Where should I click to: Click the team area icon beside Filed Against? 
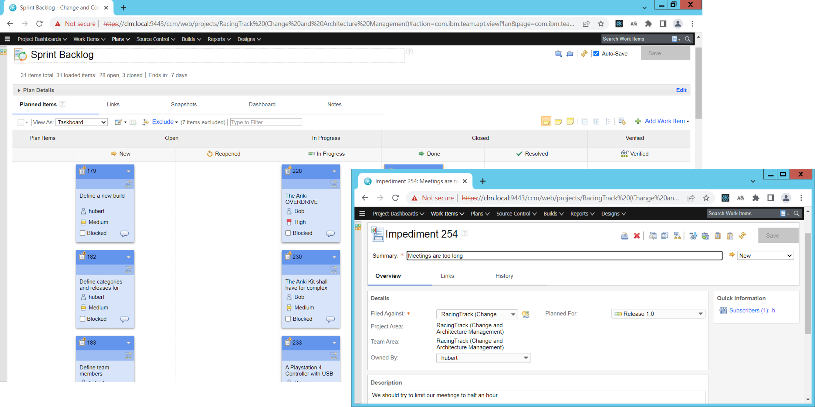coord(525,314)
